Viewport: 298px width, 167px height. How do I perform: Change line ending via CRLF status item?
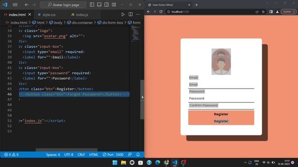pyautogui.click(x=81, y=154)
